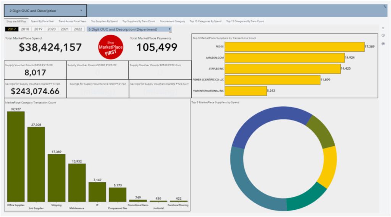This screenshot has height=217, width=391.
Task: Switch to Top 15 Categories By Spend tab
Action: [205, 21]
